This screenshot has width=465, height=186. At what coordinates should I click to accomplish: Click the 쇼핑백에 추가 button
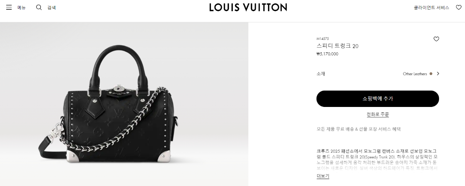(378, 99)
